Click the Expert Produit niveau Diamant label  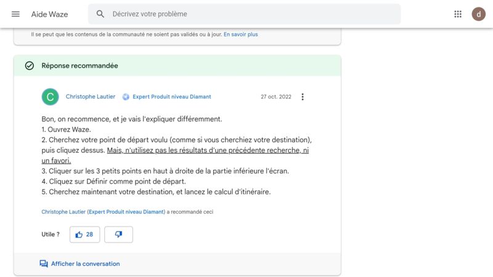172,97
